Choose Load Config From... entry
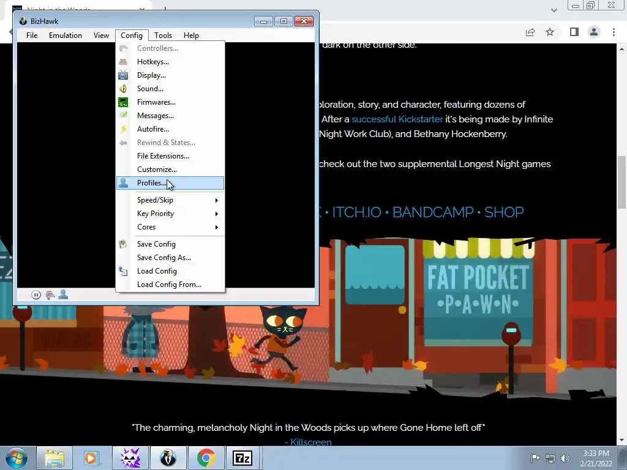This screenshot has height=470, width=627. pyautogui.click(x=171, y=285)
